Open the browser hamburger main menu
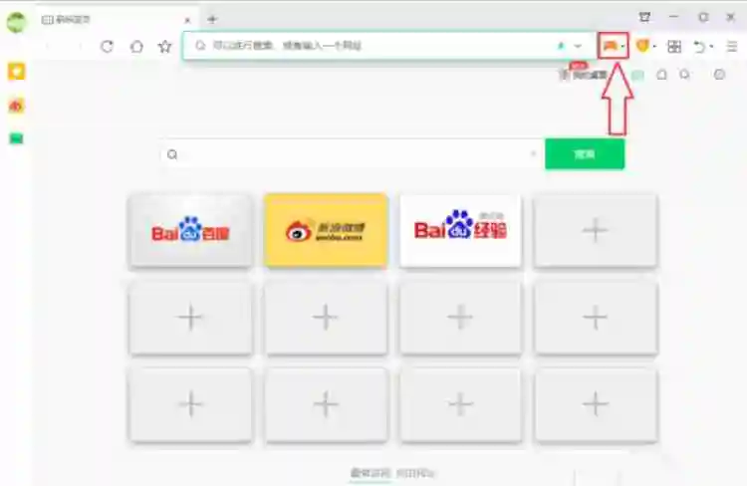 732,46
